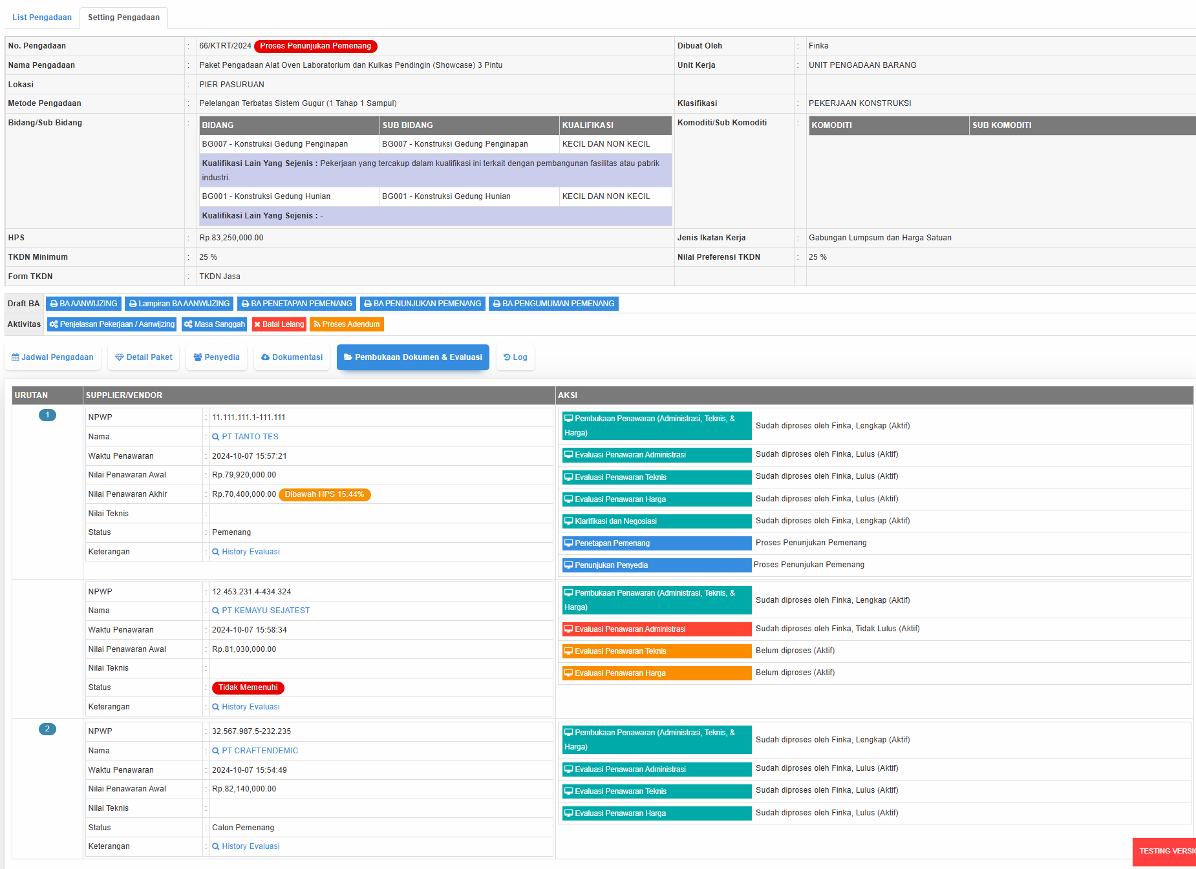The width and height of the screenshot is (1196, 869).
Task: Click the BA AANWIJZING print button
Action: [83, 304]
